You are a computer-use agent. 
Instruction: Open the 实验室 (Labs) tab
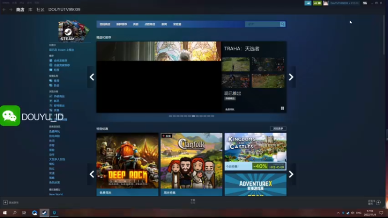click(177, 24)
